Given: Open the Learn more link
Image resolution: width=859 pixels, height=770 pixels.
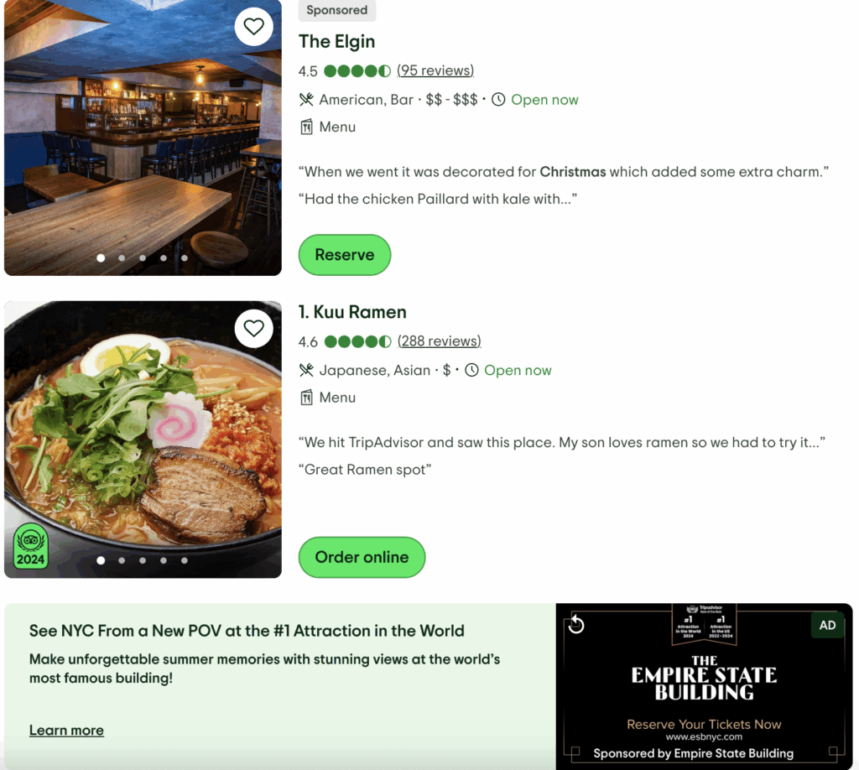Looking at the screenshot, I should click(x=66, y=730).
